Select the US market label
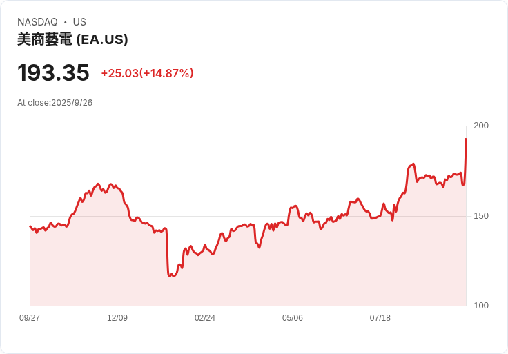This screenshot has height=354, width=508. click(79, 22)
